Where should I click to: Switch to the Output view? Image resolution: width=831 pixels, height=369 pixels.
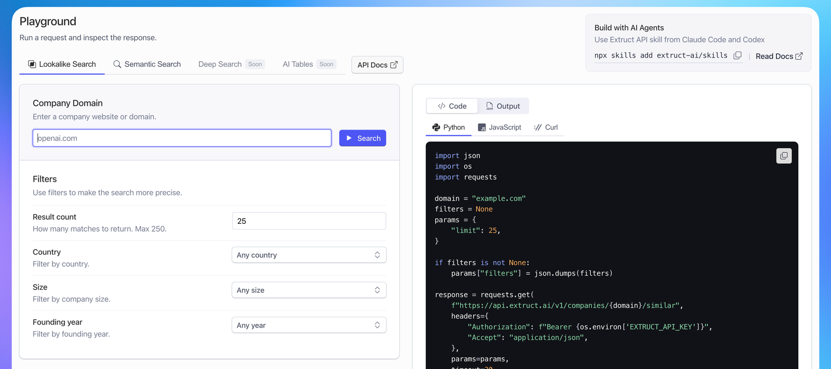(x=503, y=106)
